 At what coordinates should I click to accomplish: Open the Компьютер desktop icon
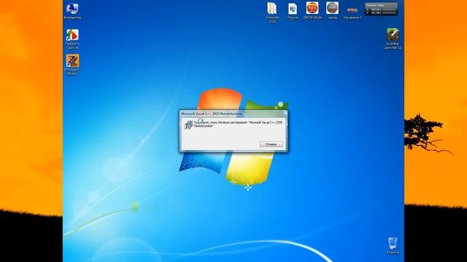(72, 11)
